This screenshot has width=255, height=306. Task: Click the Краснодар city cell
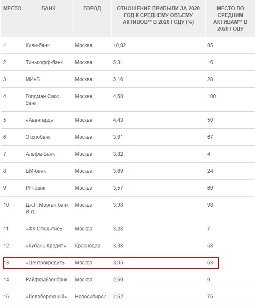(87, 246)
